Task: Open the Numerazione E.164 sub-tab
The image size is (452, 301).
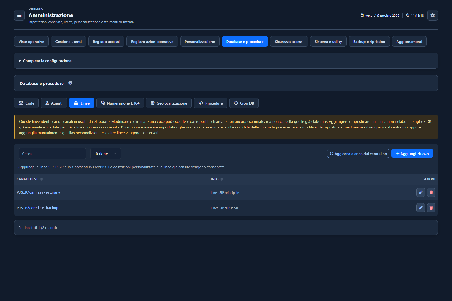Action: point(120,103)
